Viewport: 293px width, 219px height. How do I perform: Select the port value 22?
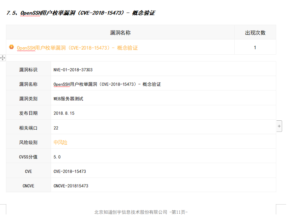[56, 128]
